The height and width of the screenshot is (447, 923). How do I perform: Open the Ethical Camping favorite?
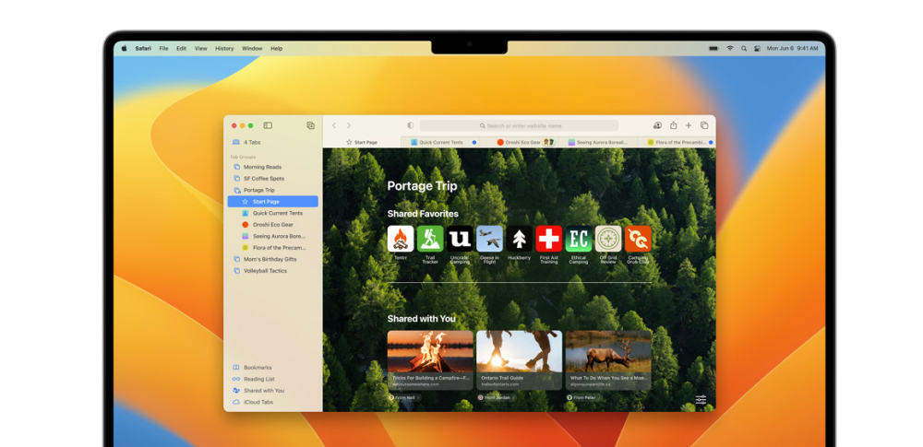pyautogui.click(x=579, y=239)
